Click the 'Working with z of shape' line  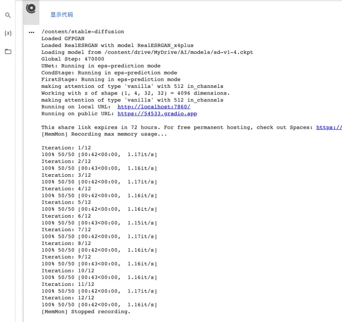[x=135, y=93]
